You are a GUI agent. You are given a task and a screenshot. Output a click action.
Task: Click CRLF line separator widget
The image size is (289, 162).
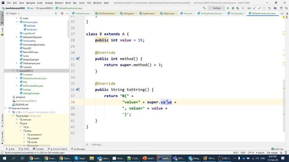[243, 153]
